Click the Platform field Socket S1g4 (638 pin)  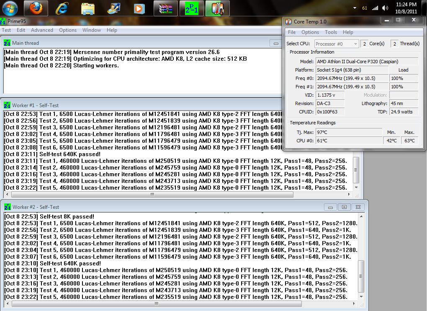(x=352, y=70)
